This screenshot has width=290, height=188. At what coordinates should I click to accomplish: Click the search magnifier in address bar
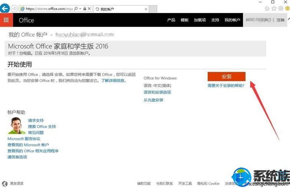[x=76, y=9]
